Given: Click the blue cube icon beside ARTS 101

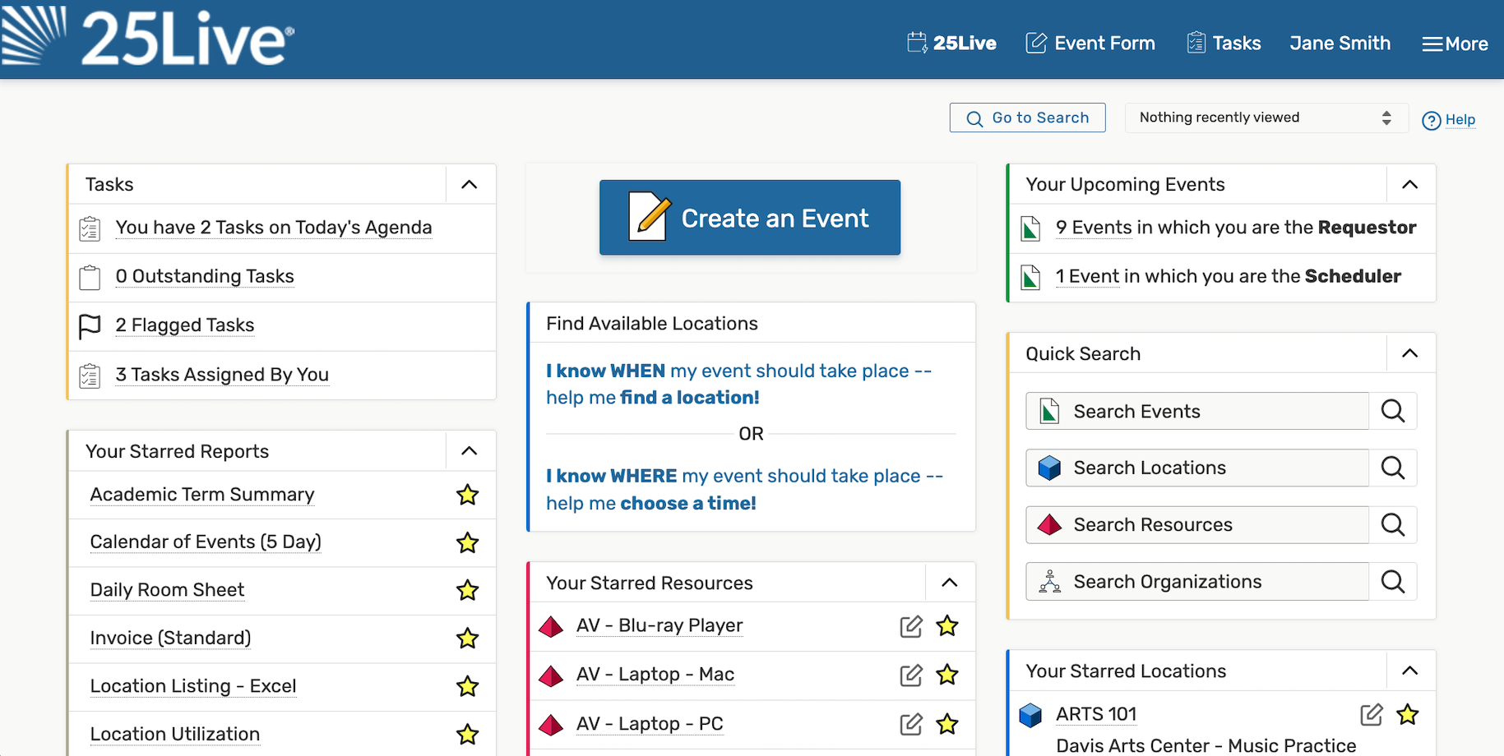Looking at the screenshot, I should [x=1030, y=715].
